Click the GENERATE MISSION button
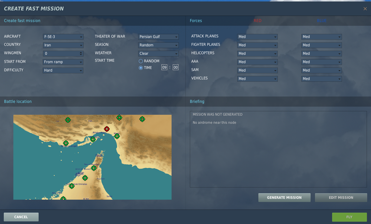This screenshot has height=224, width=371. (x=285, y=198)
